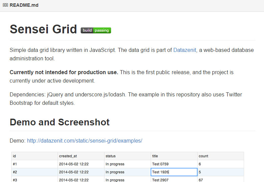Click the README.md file name label

[24, 5]
